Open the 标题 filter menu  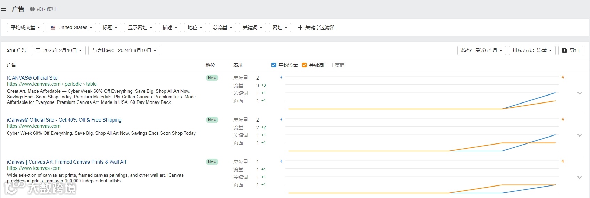tap(110, 27)
